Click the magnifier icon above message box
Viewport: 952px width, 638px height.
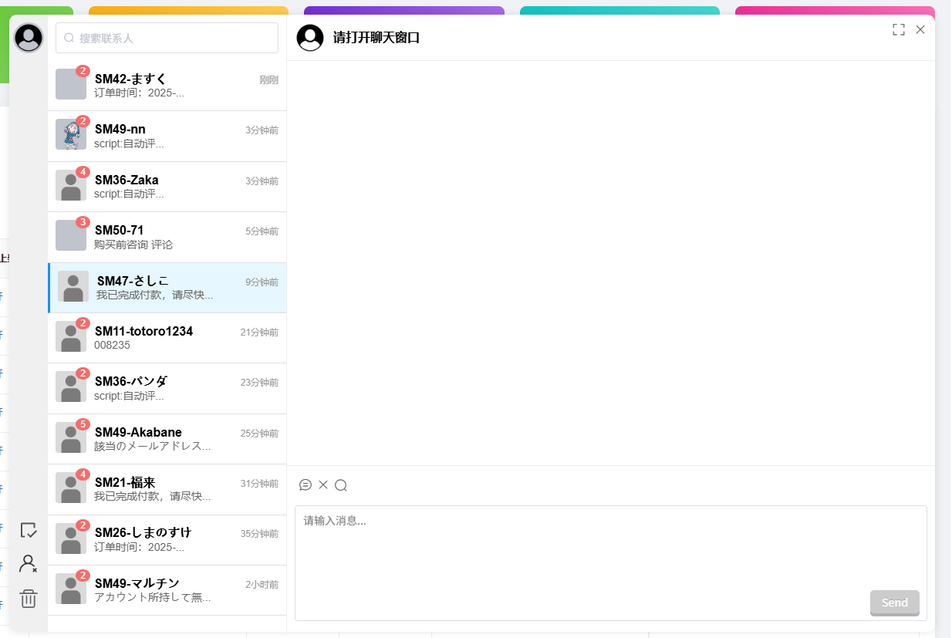pyautogui.click(x=341, y=485)
